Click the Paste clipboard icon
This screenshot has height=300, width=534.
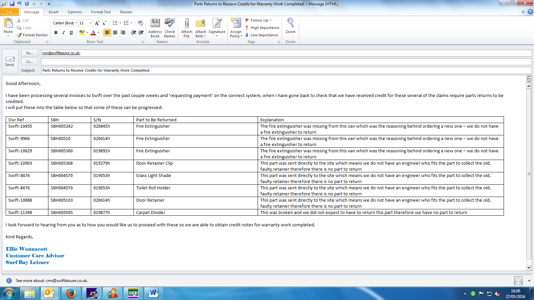8,23
